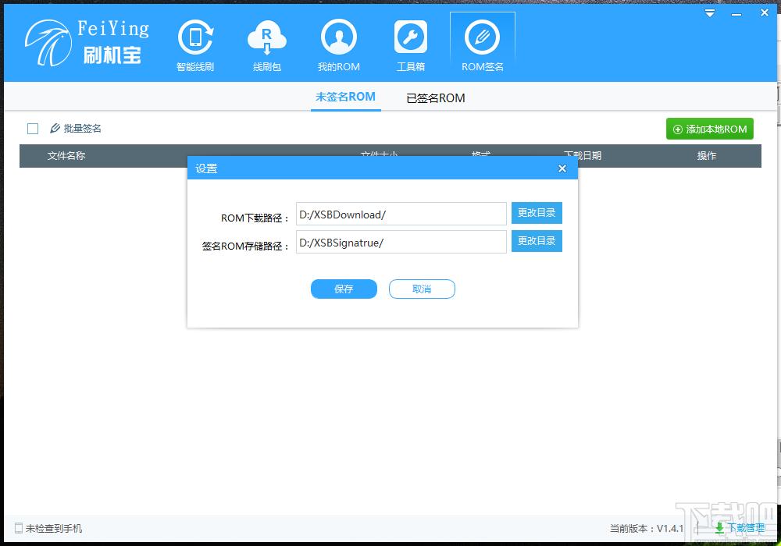The height and width of the screenshot is (546, 781).
Task: Click the 批量签名 batch sign button
Action: pos(76,128)
